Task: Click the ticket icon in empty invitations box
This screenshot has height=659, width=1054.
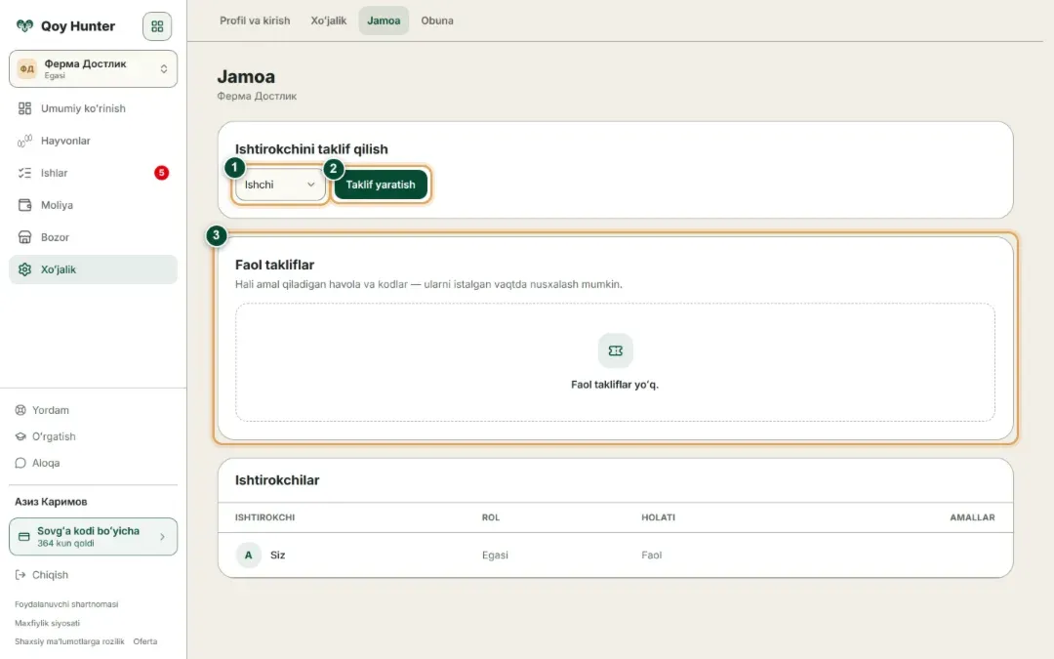Action: 615,350
